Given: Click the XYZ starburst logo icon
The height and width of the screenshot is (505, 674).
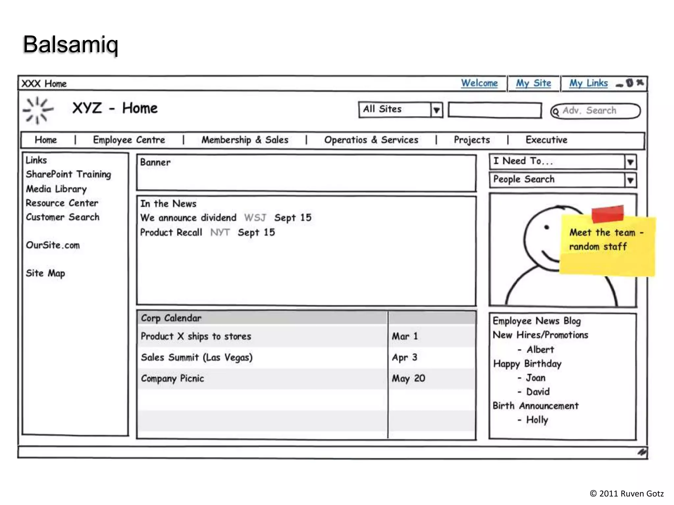Looking at the screenshot, I should 38,110.
